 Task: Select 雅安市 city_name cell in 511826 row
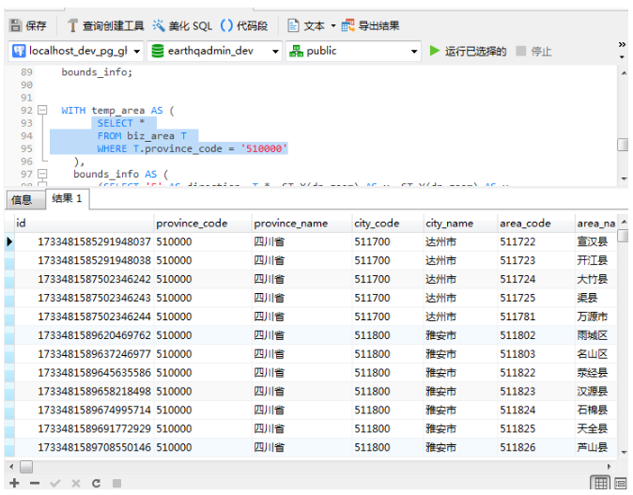click(x=460, y=447)
